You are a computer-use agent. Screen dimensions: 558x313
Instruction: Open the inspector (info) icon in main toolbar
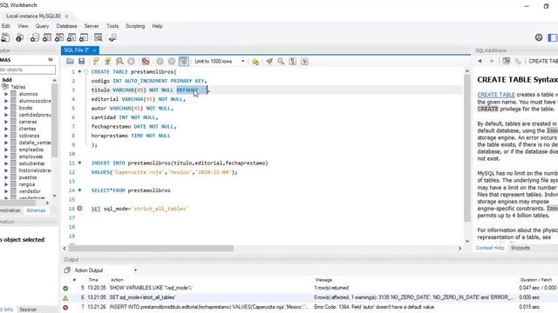click(19, 37)
